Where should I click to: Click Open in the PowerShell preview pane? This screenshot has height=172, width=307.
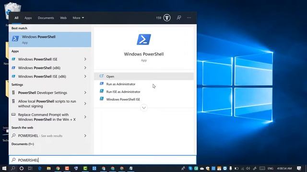(x=144, y=76)
